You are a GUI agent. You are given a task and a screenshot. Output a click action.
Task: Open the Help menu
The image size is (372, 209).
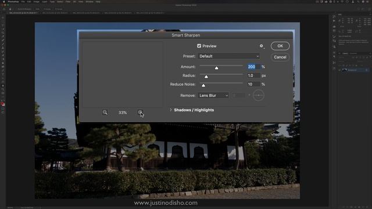click(98, 1)
